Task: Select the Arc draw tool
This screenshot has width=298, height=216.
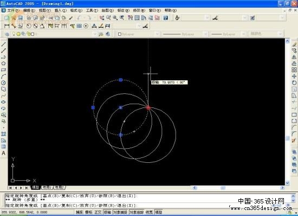Action: pos(3,77)
